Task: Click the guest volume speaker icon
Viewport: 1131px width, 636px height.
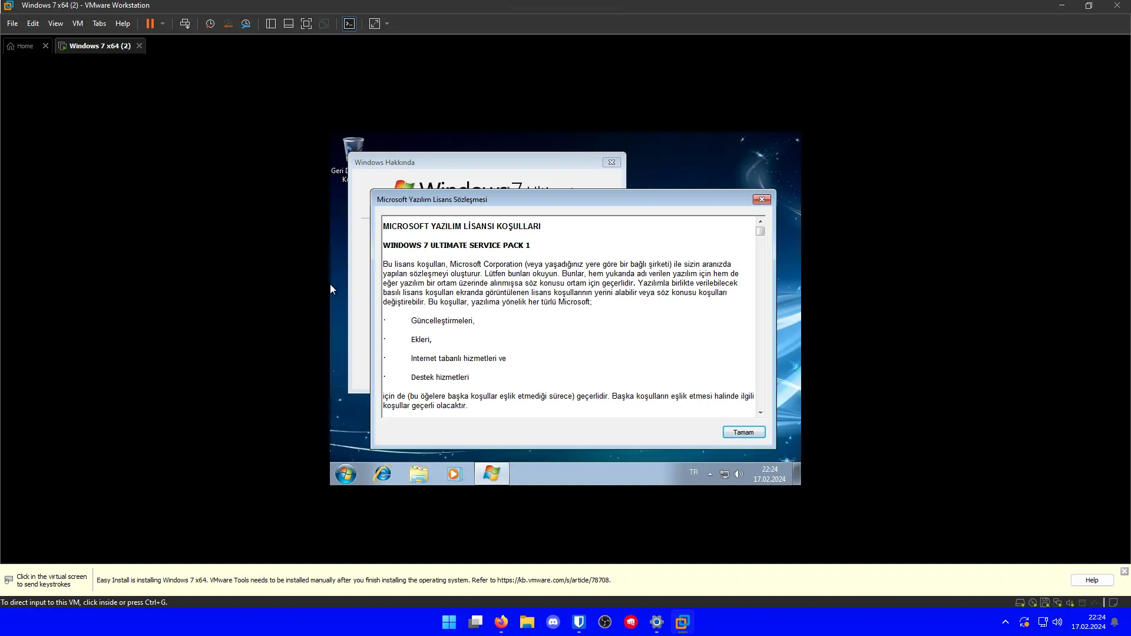Action: click(x=739, y=474)
